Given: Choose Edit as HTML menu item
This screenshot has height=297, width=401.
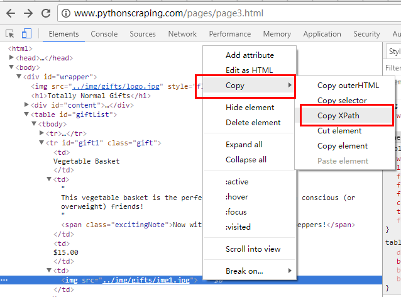Looking at the screenshot, I should (250, 70).
